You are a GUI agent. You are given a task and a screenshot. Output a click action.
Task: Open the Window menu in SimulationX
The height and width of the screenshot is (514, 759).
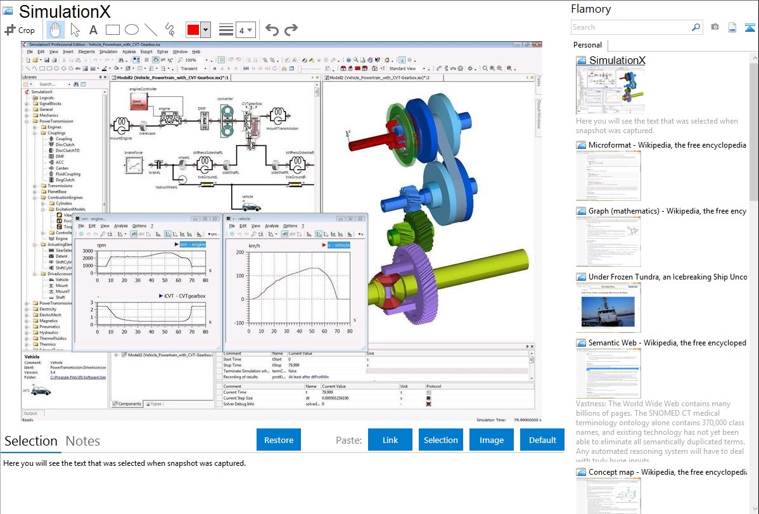point(180,52)
